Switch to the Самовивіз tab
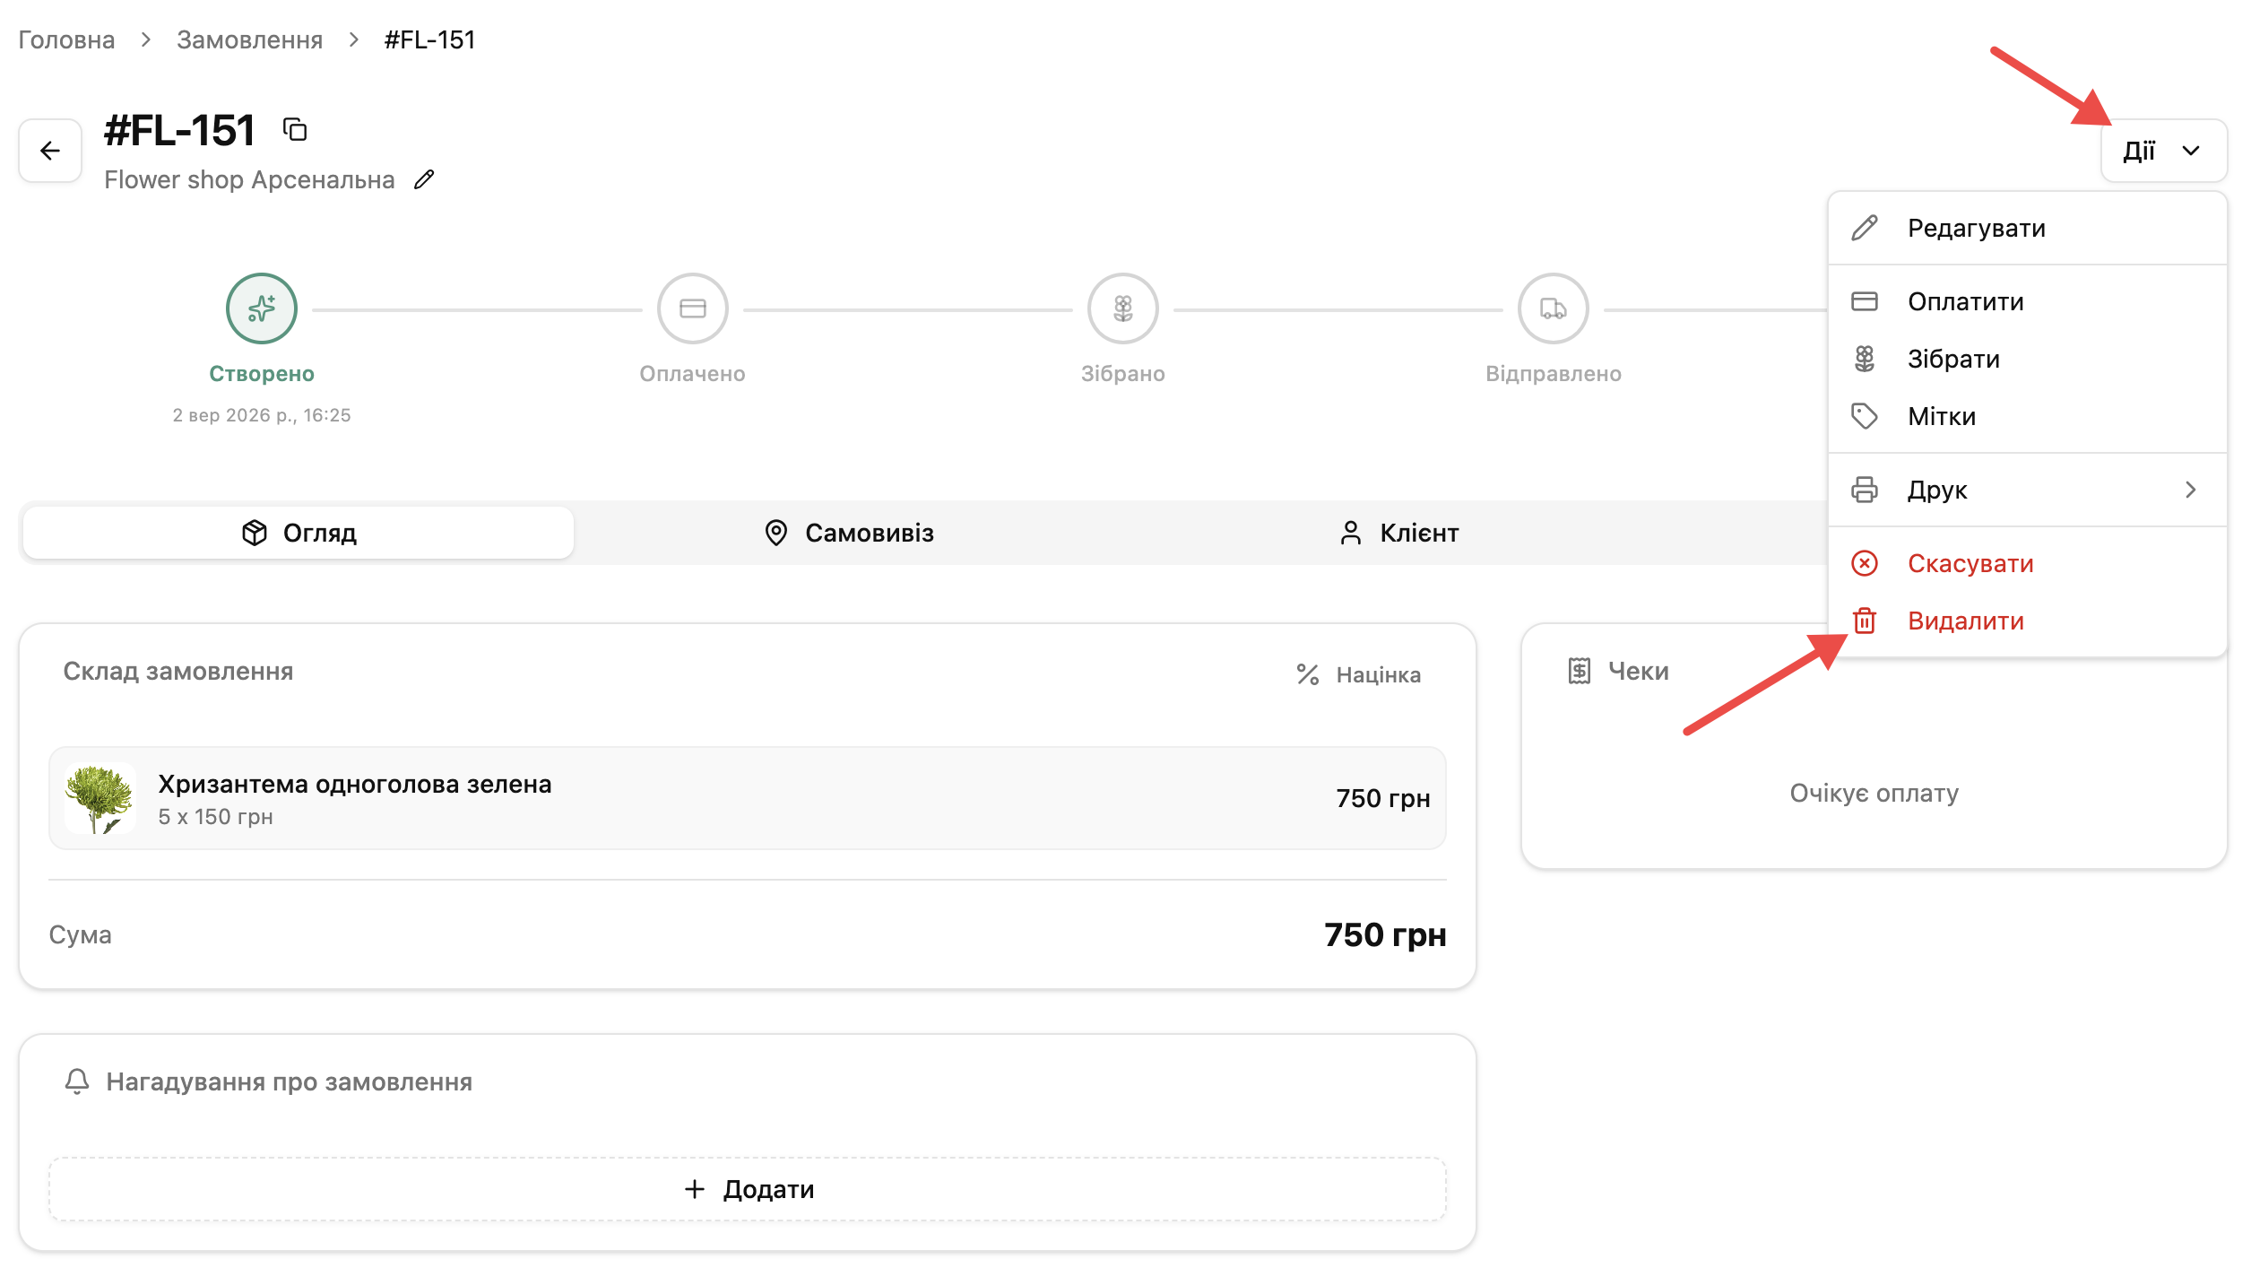This screenshot has height=1268, width=2251. pos(849,533)
